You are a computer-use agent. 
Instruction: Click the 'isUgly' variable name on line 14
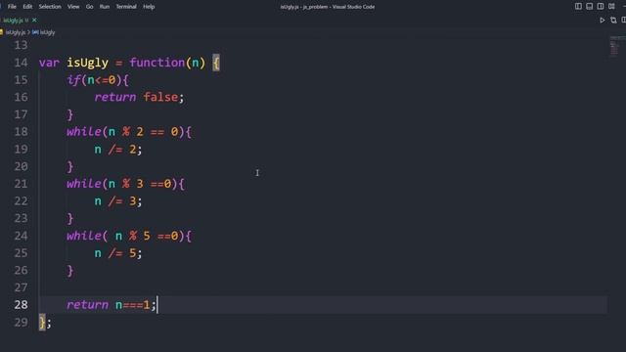(x=87, y=63)
